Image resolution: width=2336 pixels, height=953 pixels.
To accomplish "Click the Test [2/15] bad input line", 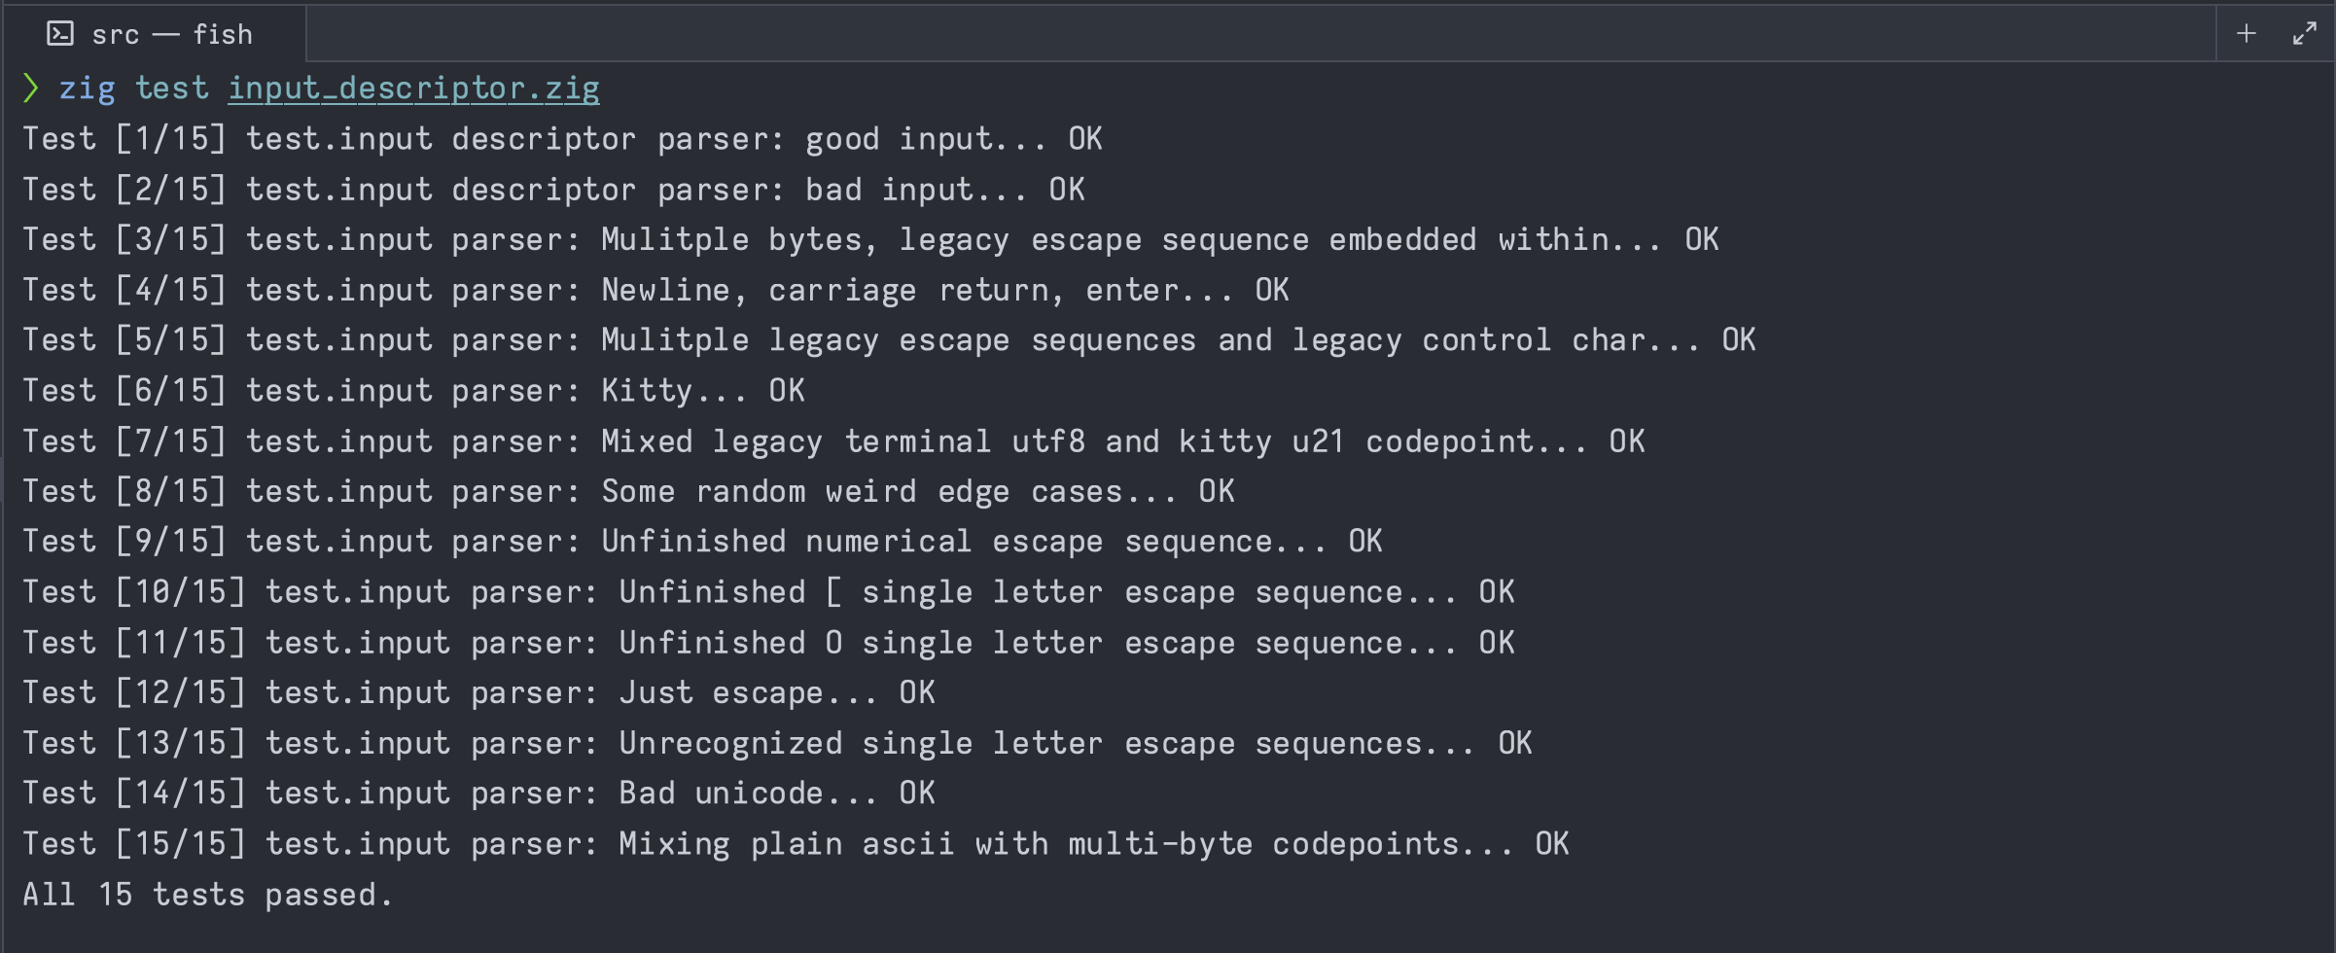I will pyautogui.click(x=553, y=190).
